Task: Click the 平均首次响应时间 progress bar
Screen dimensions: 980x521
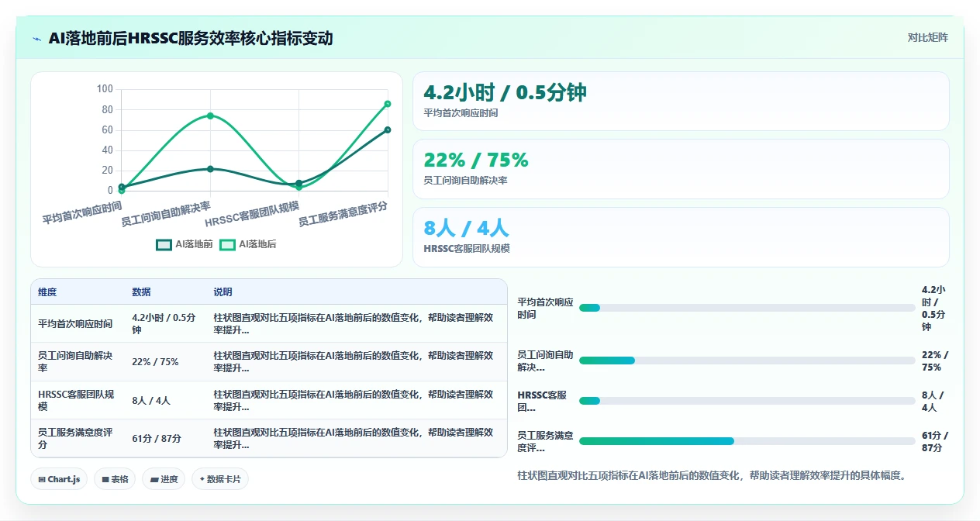Action: [x=747, y=308]
